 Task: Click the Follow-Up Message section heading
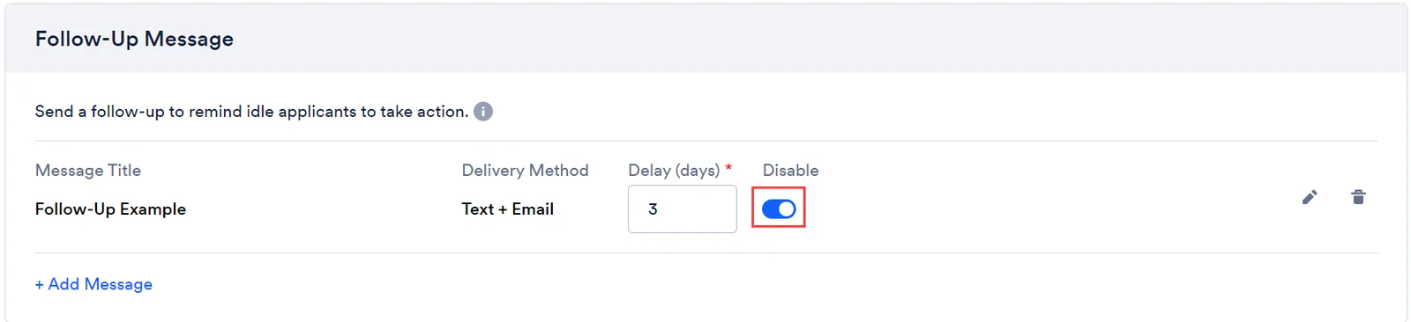point(134,39)
